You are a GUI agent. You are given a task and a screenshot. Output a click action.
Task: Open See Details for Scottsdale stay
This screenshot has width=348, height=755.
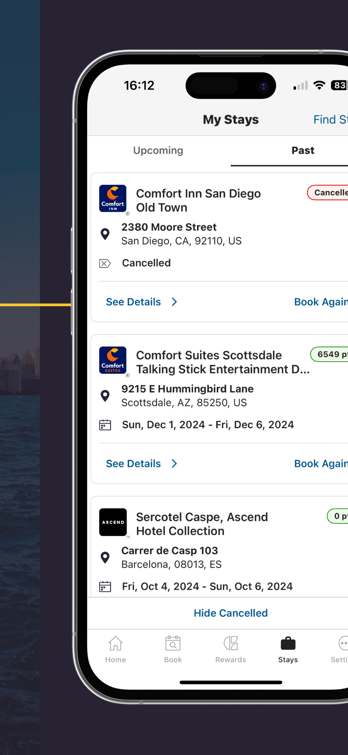pyautogui.click(x=133, y=464)
